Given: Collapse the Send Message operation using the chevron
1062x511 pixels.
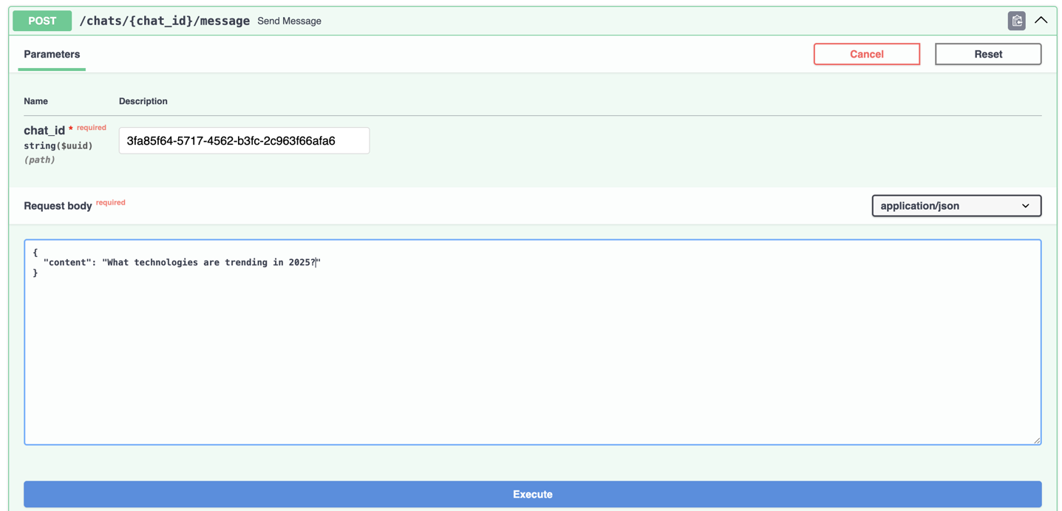Looking at the screenshot, I should (1041, 21).
